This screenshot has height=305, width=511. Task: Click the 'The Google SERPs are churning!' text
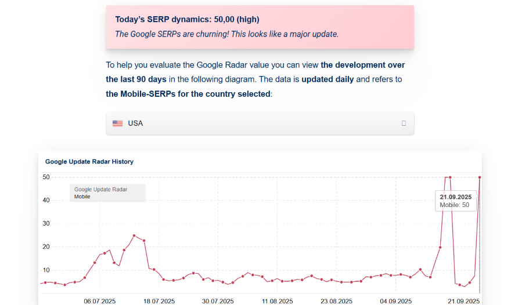[172, 34]
